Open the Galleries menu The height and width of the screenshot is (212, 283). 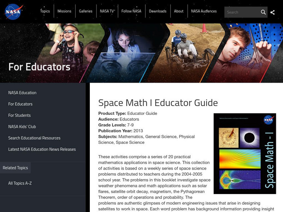point(86,11)
